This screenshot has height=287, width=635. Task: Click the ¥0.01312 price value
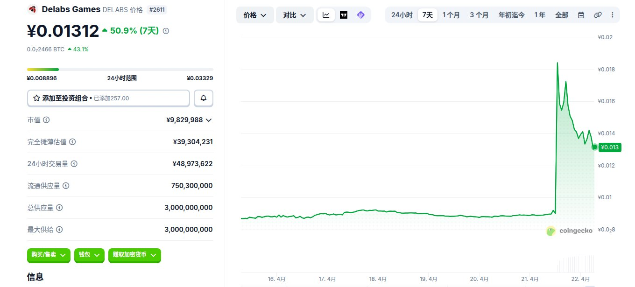(63, 31)
